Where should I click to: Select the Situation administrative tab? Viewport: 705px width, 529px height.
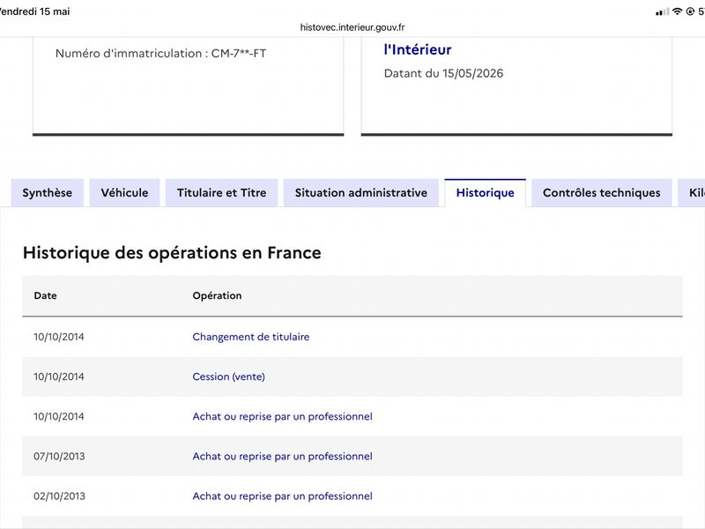coord(361,192)
